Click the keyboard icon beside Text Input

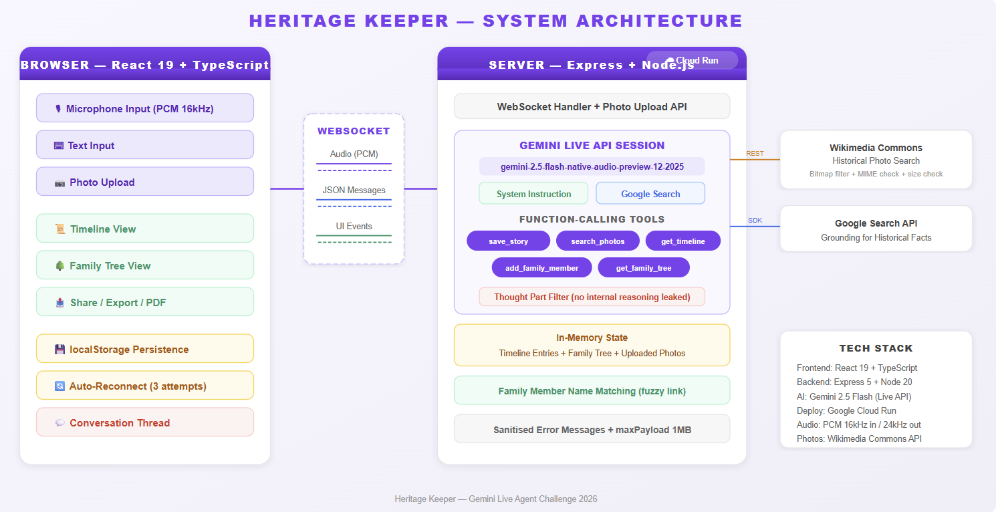click(x=59, y=145)
